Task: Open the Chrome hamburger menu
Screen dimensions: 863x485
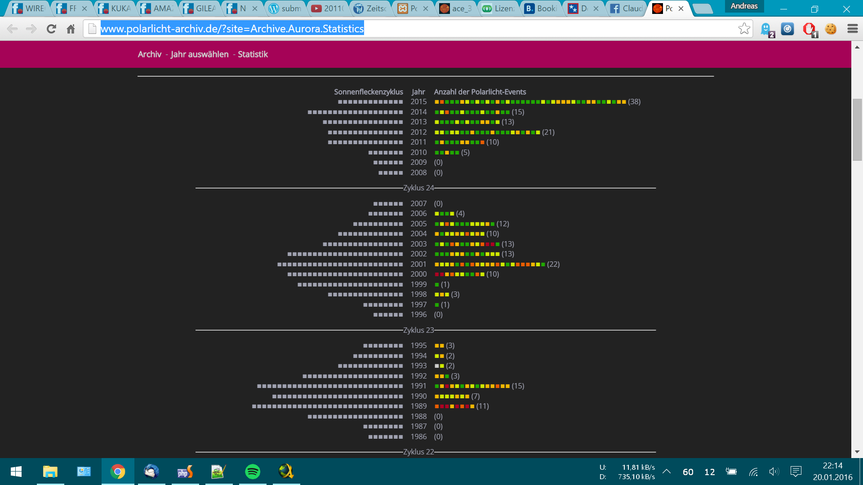Action: [852, 29]
